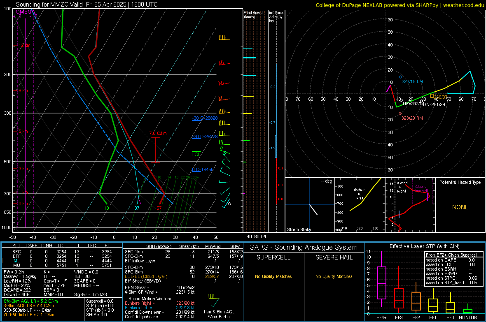
Task: Click No Quality Matches under SEVERE HAIL
Action: (334, 276)
